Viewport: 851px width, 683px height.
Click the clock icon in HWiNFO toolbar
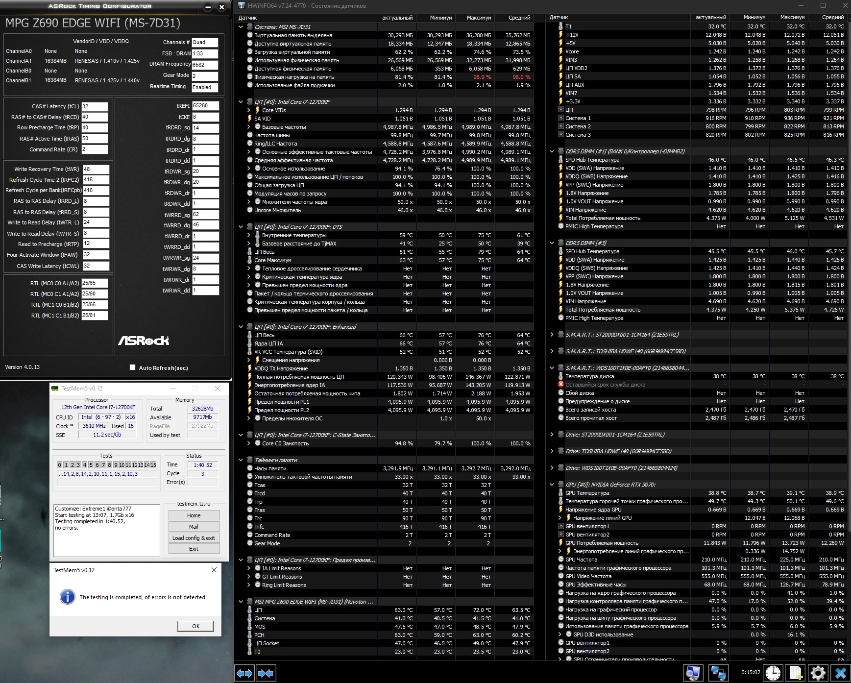(x=773, y=673)
